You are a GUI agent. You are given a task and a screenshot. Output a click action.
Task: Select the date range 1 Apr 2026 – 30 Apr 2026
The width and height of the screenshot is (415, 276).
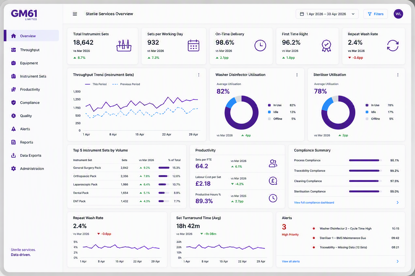[x=327, y=14]
